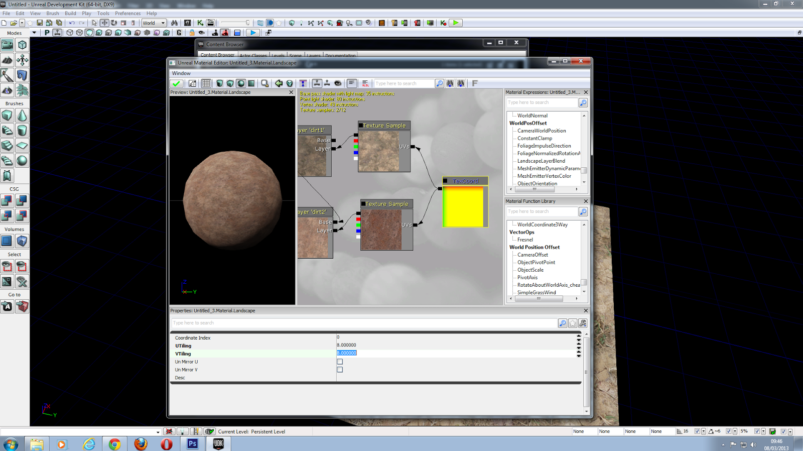The height and width of the screenshot is (451, 803).
Task: Enable the Un Mirror U checkbox
Action: click(340, 362)
